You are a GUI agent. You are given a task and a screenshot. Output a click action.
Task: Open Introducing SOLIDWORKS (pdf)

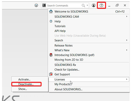[89, 55]
